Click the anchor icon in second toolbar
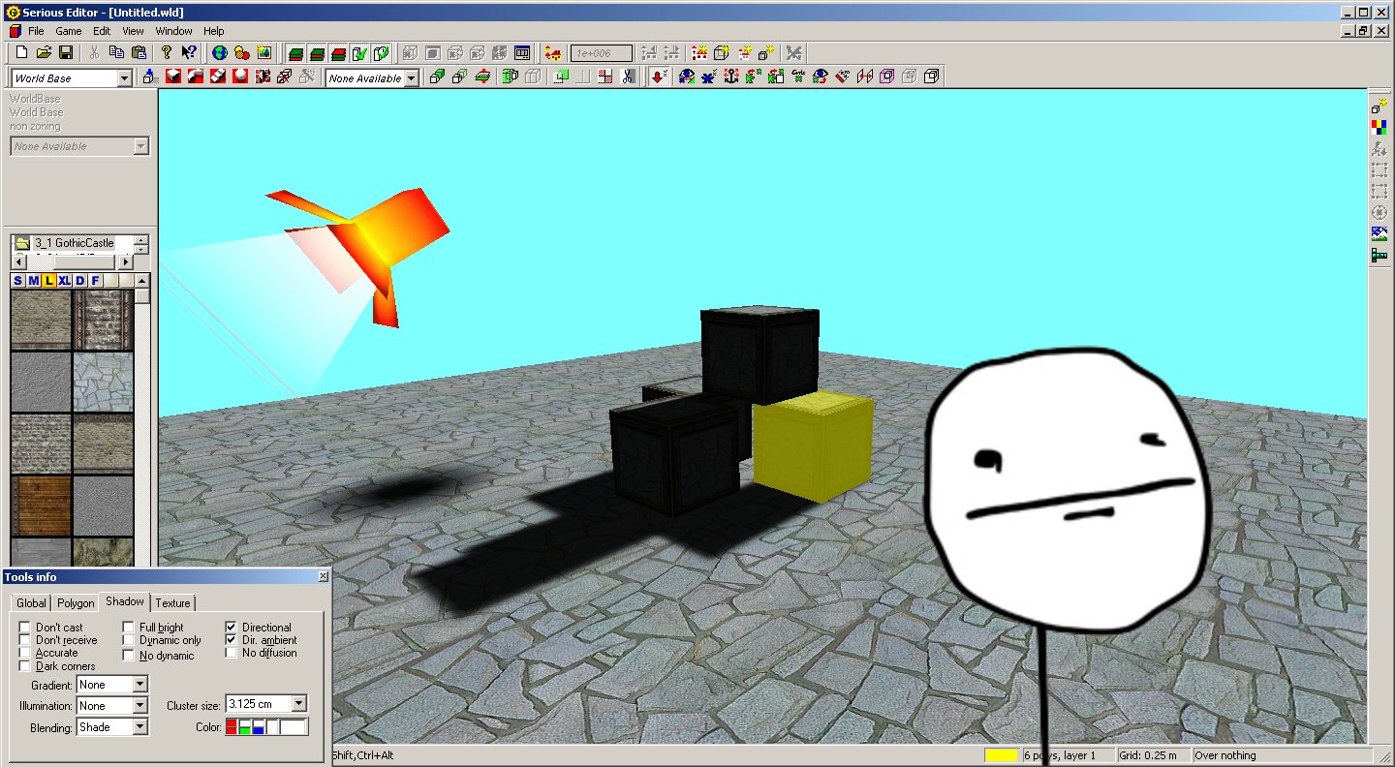This screenshot has width=1395, height=767. tap(731, 77)
